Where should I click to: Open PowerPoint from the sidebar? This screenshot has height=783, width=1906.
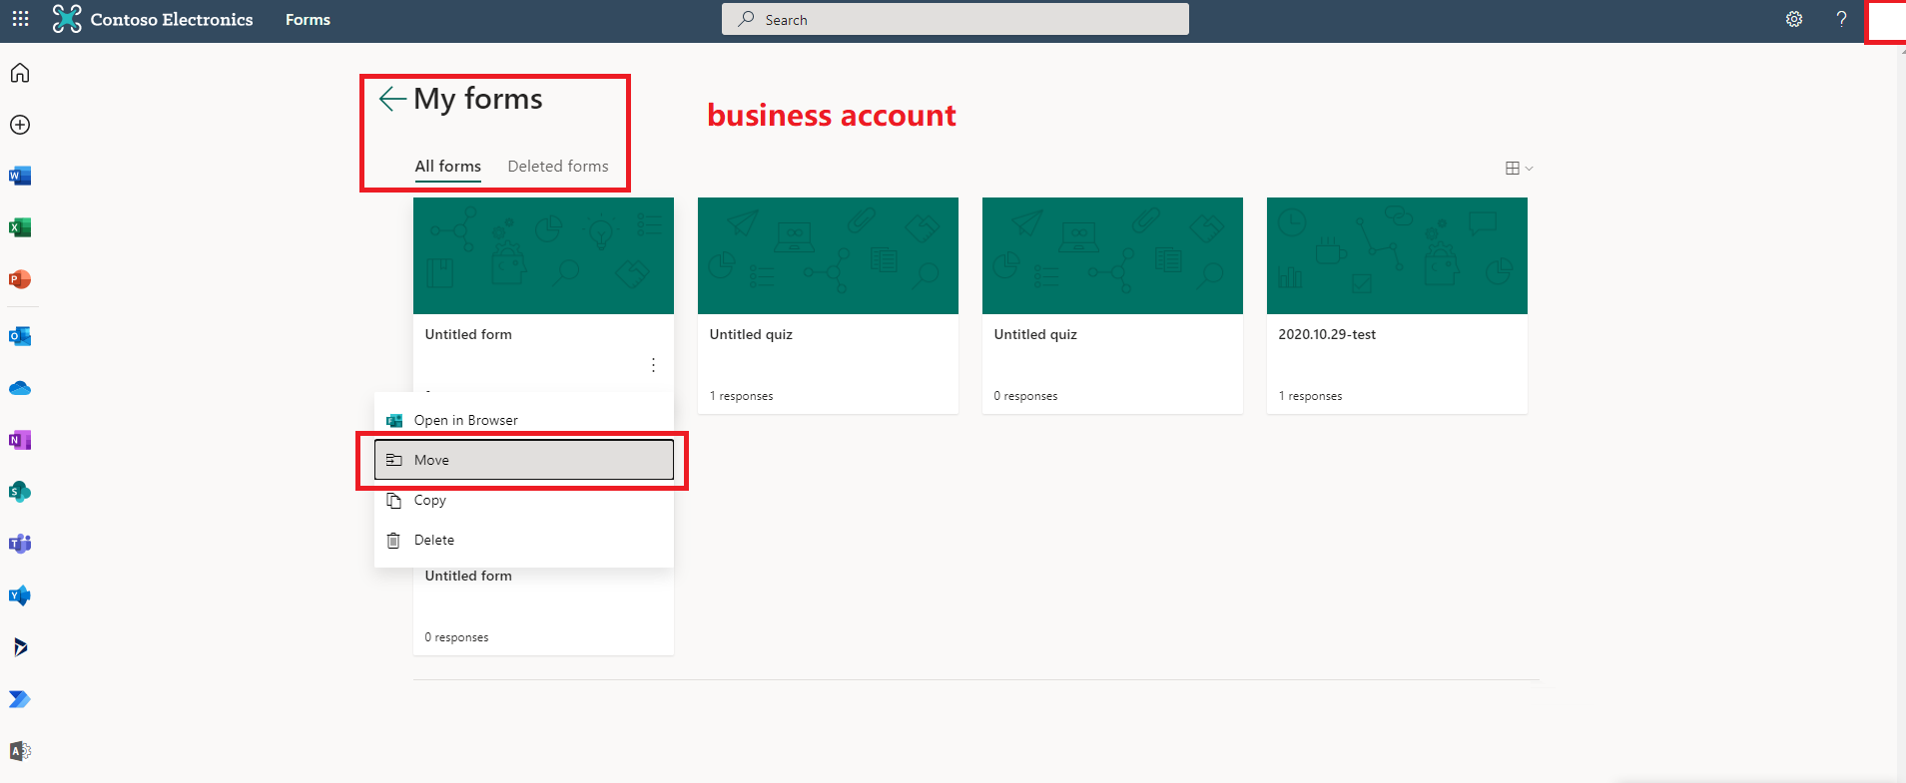pos(20,280)
